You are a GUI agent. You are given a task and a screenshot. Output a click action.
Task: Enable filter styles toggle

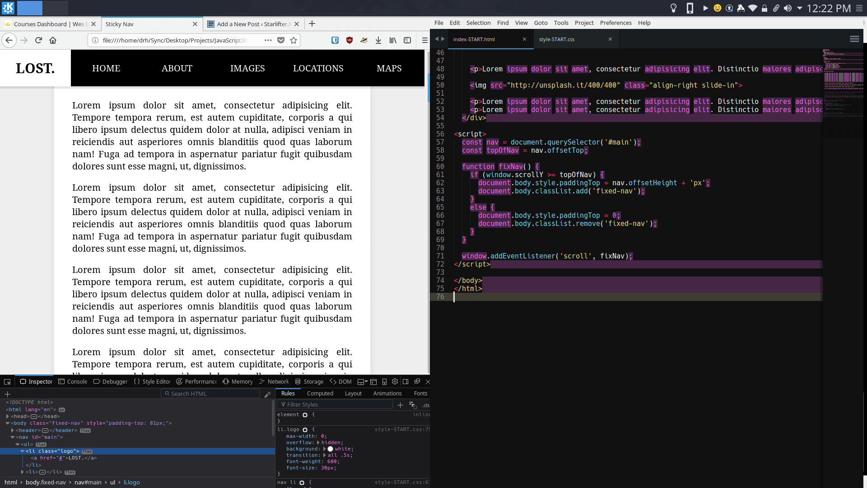(x=284, y=404)
